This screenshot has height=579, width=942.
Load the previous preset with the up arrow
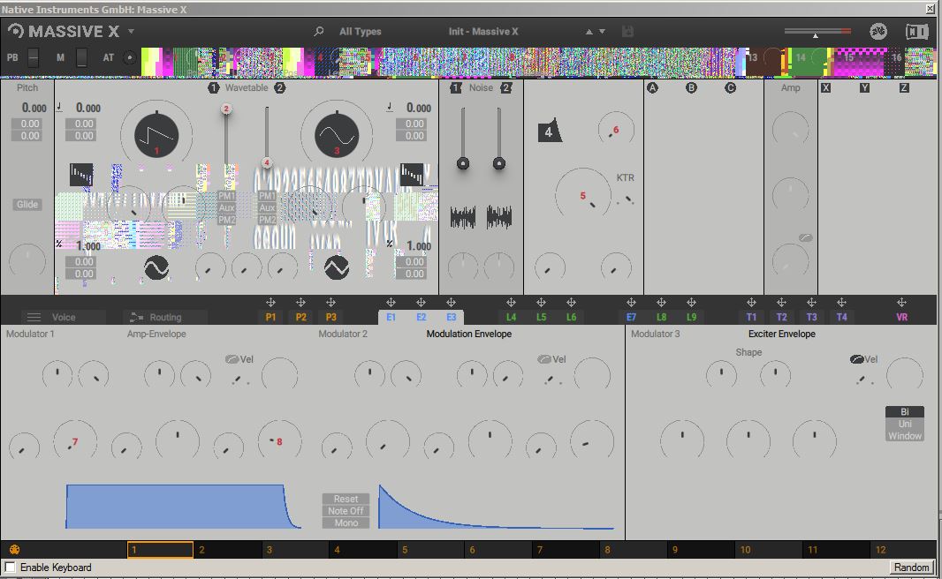tap(589, 32)
